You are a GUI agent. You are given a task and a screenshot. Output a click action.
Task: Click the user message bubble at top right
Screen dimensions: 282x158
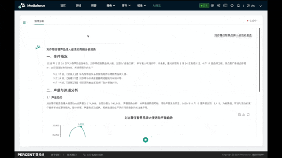pos(233,36)
